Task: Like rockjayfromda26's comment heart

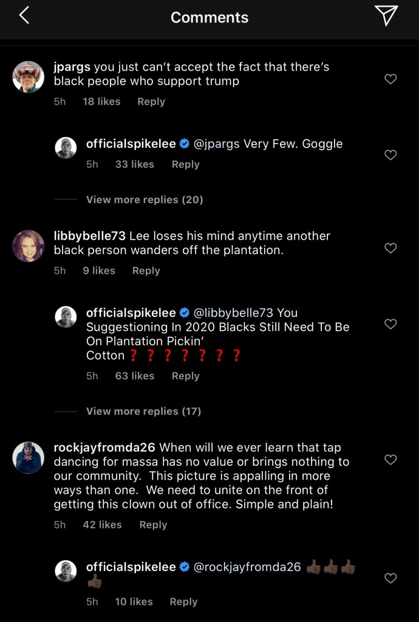Action: (x=391, y=460)
